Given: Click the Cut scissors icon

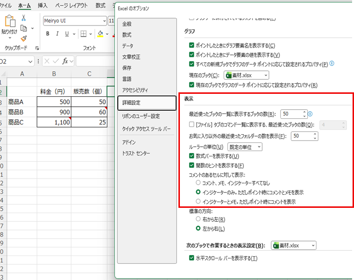Looking at the screenshot, I should [x=23, y=18].
